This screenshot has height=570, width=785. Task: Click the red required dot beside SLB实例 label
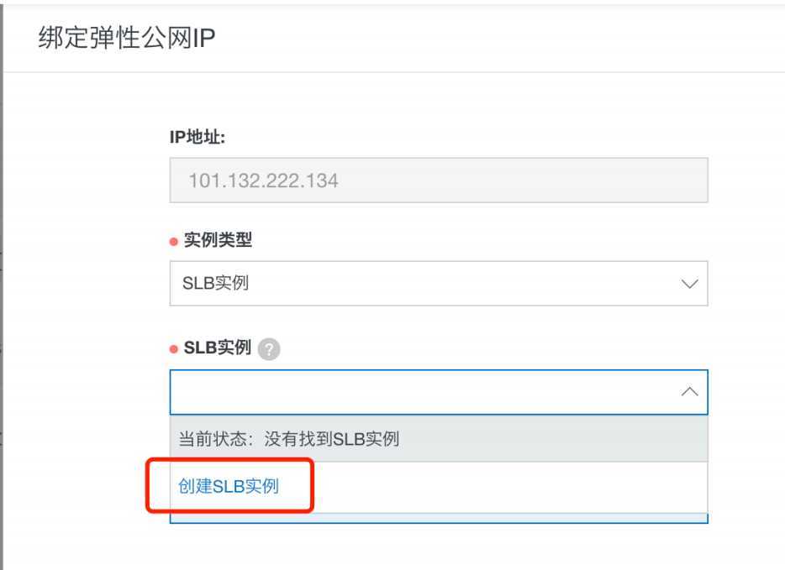click(174, 349)
